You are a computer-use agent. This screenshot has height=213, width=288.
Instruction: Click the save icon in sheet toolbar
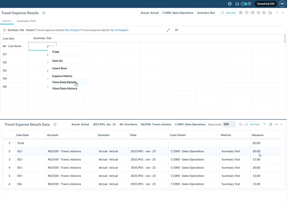click(x=242, y=13)
